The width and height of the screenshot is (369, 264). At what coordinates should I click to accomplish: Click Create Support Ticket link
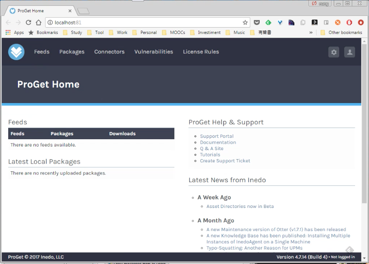tap(225, 160)
